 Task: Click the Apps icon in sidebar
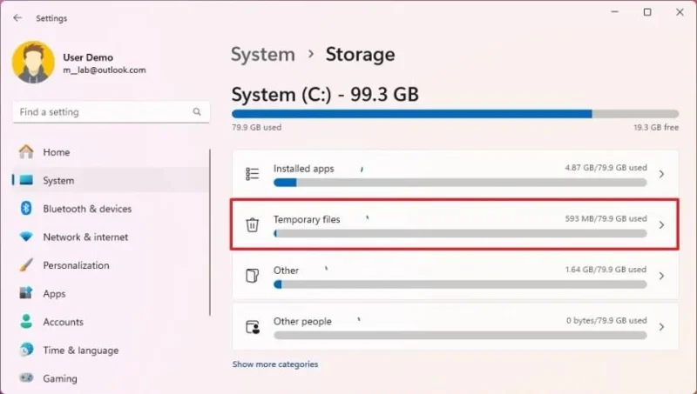pos(26,293)
